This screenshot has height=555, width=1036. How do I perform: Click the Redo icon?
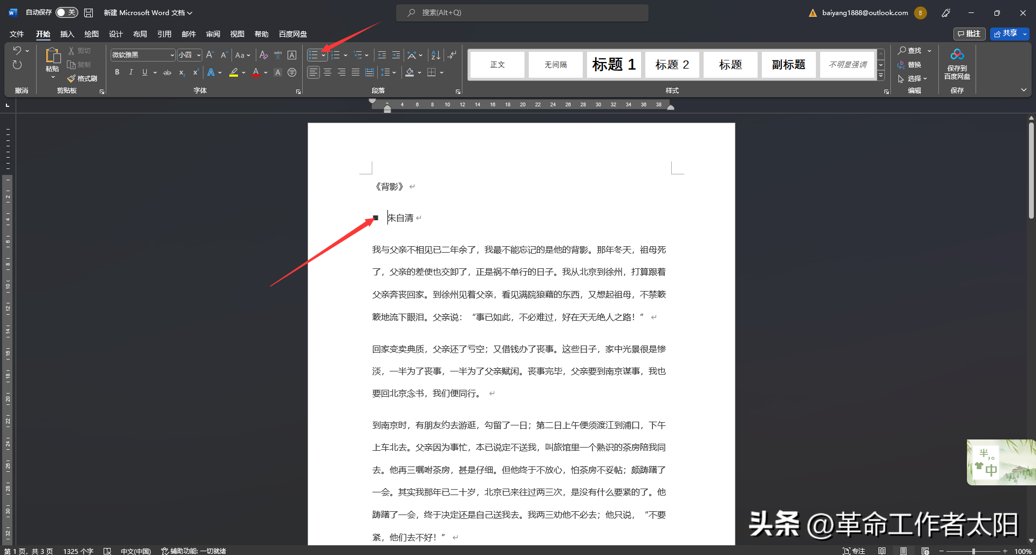pyautogui.click(x=17, y=65)
